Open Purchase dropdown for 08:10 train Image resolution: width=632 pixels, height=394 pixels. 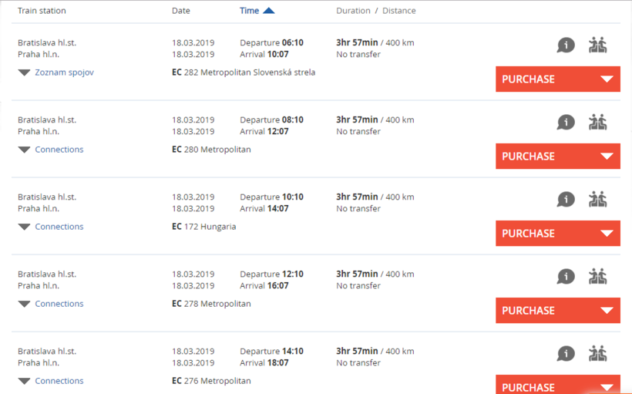607,157
